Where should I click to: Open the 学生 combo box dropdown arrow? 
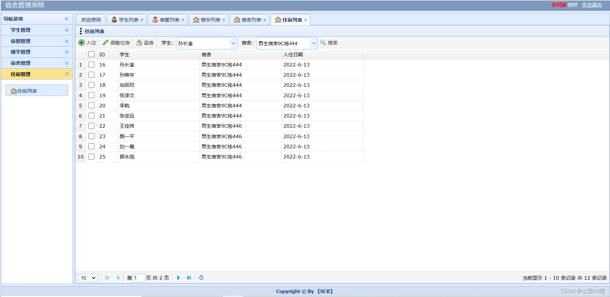pyautogui.click(x=233, y=43)
